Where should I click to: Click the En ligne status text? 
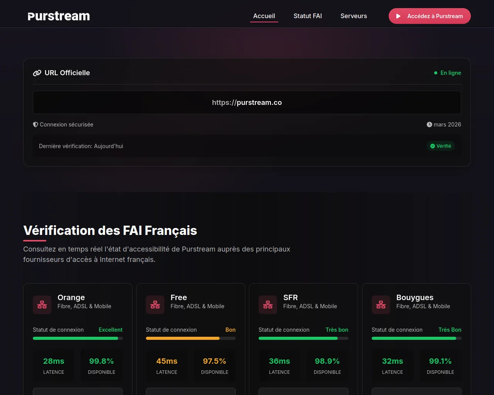tap(451, 73)
